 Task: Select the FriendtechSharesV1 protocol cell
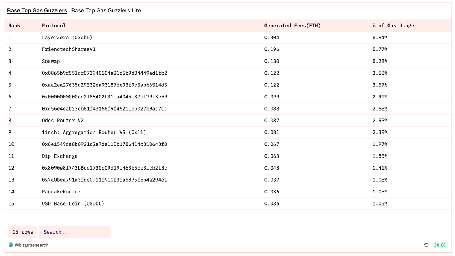pos(69,49)
